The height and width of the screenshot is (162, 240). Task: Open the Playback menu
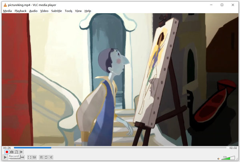point(20,11)
